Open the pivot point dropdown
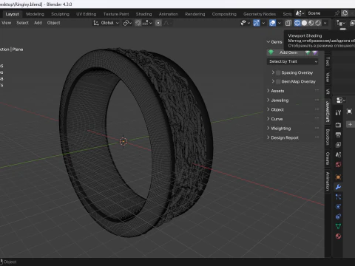 click(127, 23)
